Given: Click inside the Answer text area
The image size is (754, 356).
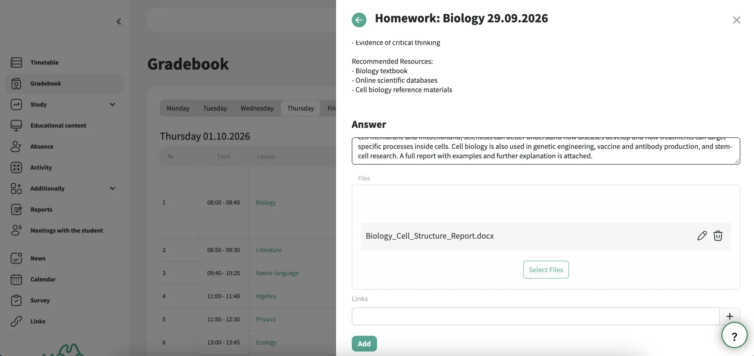Looking at the screenshot, I should [x=546, y=151].
